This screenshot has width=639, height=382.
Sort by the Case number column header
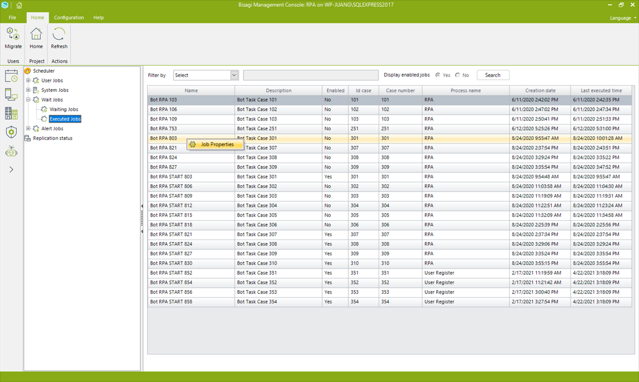click(x=401, y=90)
